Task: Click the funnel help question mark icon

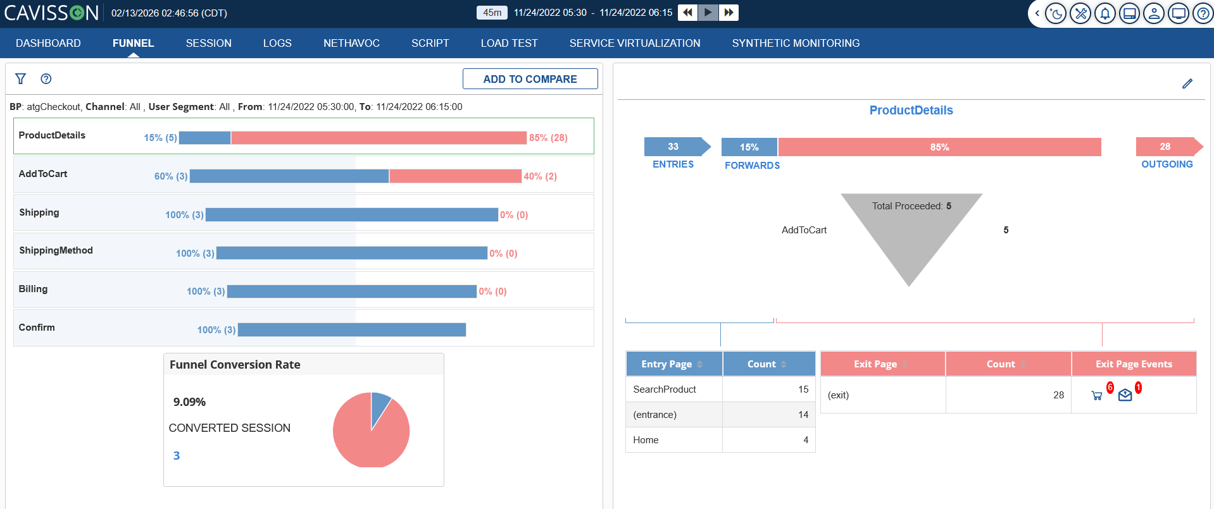Action: coord(46,79)
